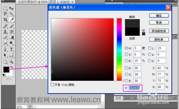Select the Lab a radio button
179x109 pixels.
coord(149,54)
